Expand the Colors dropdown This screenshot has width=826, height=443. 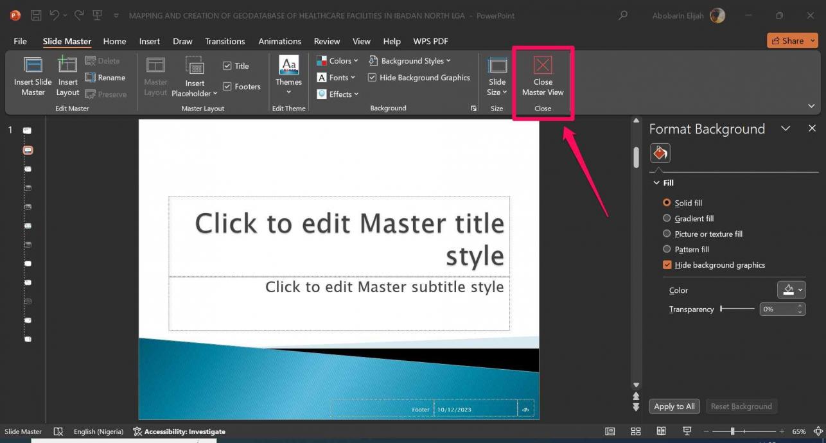pyautogui.click(x=338, y=61)
